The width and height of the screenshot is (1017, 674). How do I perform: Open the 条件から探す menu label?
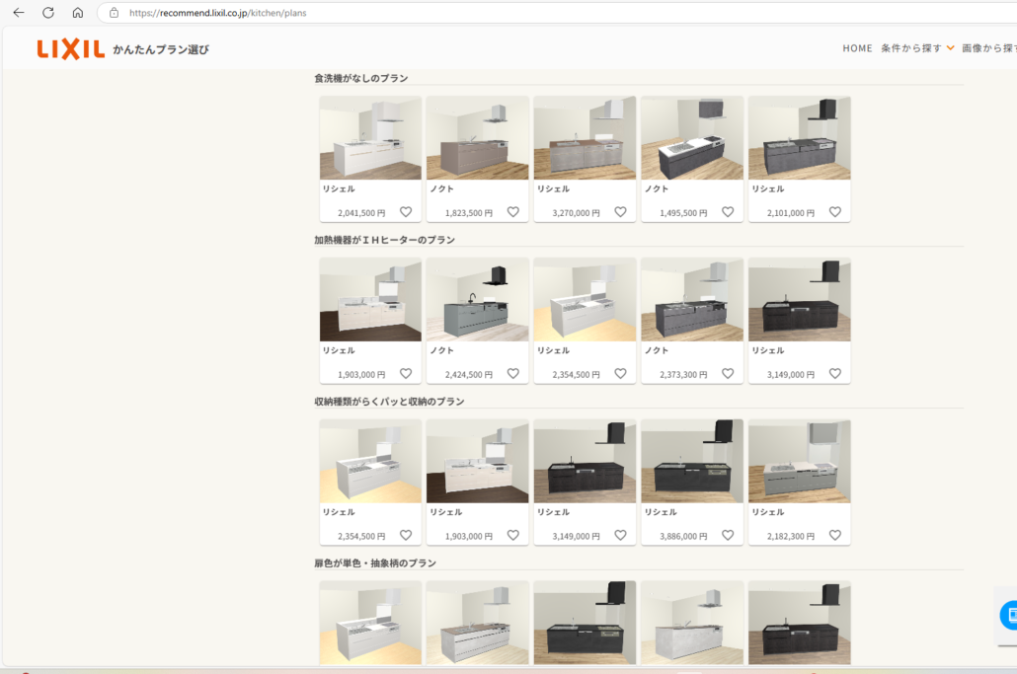coord(910,48)
